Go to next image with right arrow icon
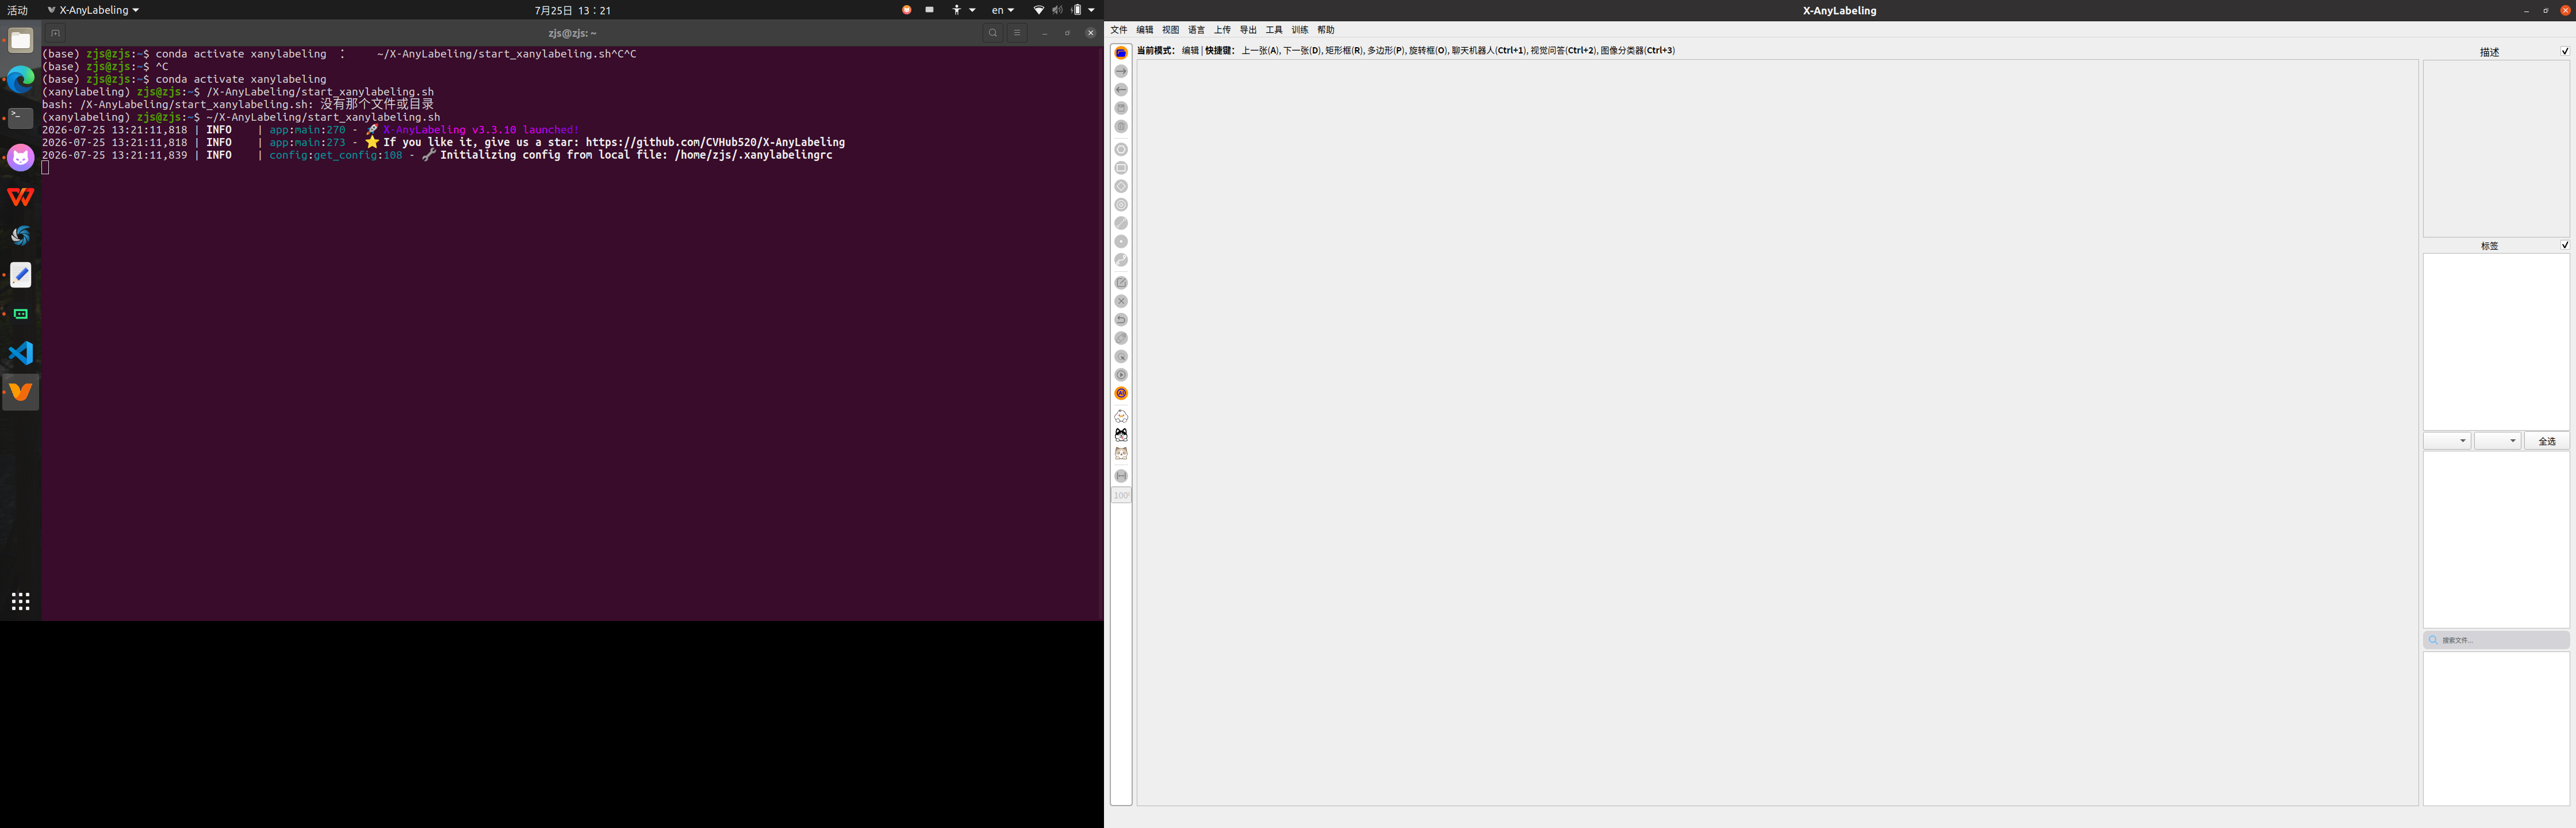Viewport: 2576px width, 828px height. tap(1121, 71)
